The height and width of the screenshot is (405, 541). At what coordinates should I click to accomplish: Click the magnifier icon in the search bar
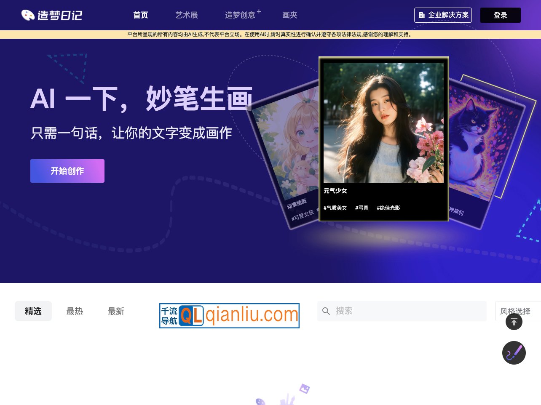(326, 311)
